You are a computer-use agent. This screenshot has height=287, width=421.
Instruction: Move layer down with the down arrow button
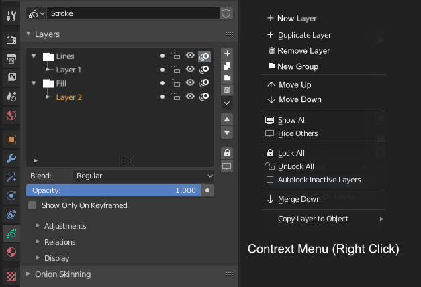[227, 133]
